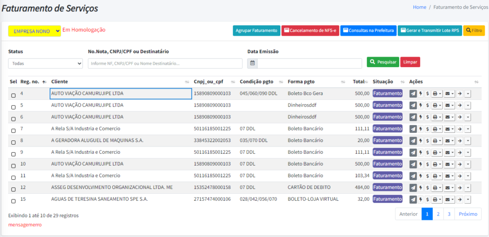This screenshot has width=489, height=237.
Task: Click arrow right icon in row 5
Action: pyautogui.click(x=460, y=106)
